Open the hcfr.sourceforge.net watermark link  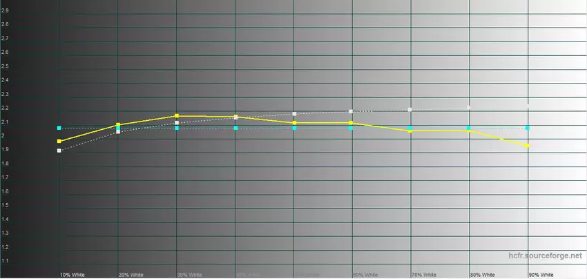point(549,256)
